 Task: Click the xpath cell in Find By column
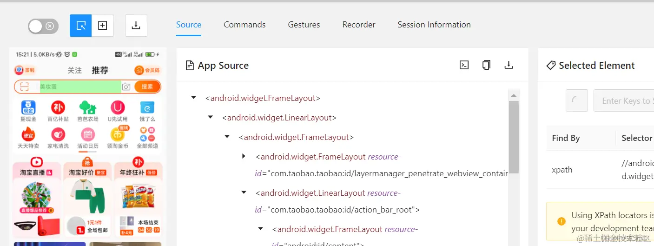point(562,170)
